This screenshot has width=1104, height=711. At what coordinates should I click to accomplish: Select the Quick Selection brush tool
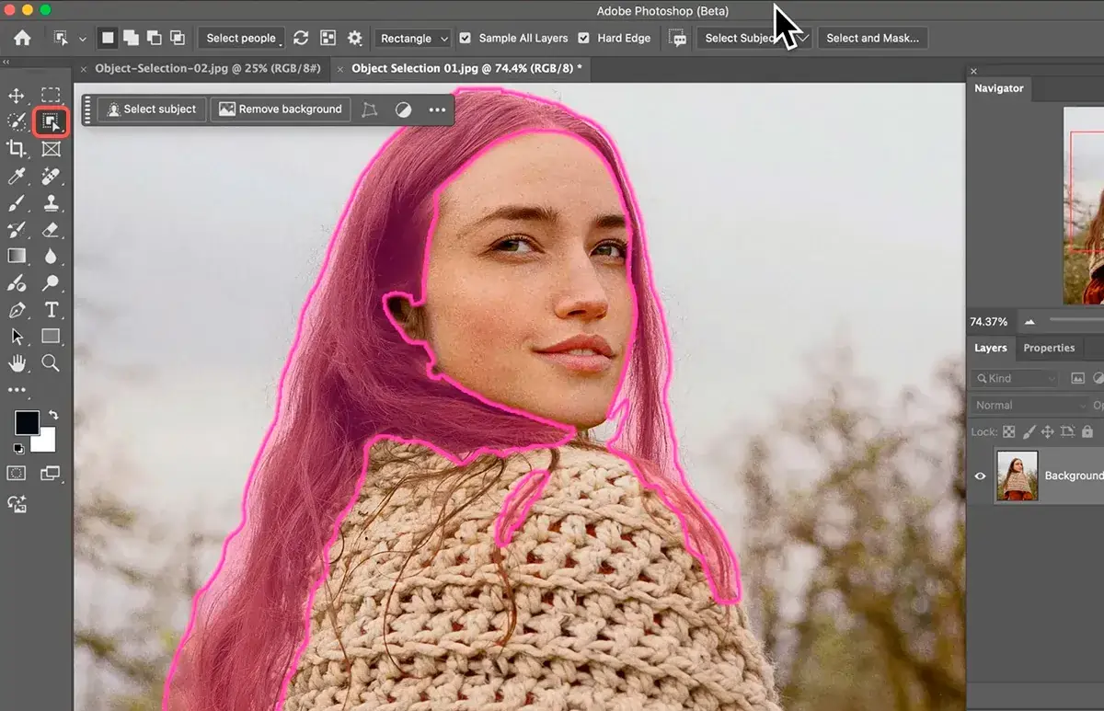coord(17,121)
